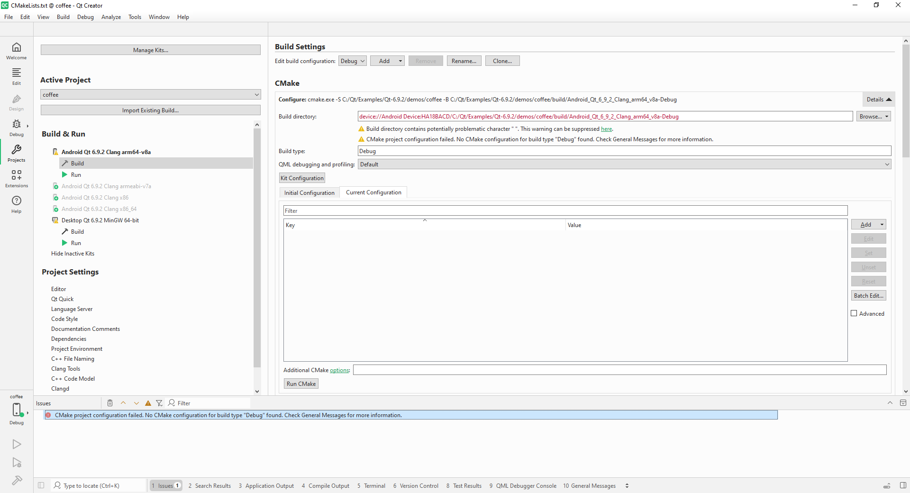Toggle the Advanced checkbox
910x493 pixels.
pos(854,313)
